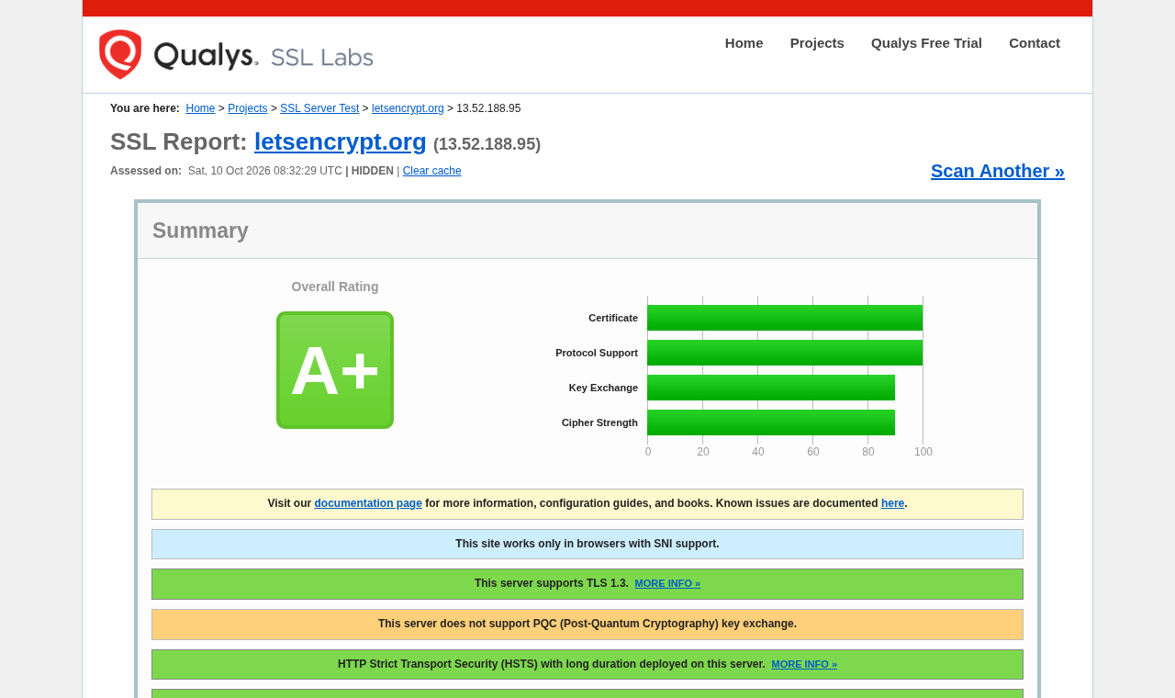
Task: Select the letsencrypt.org breadcrumb link
Action: pyautogui.click(x=408, y=108)
